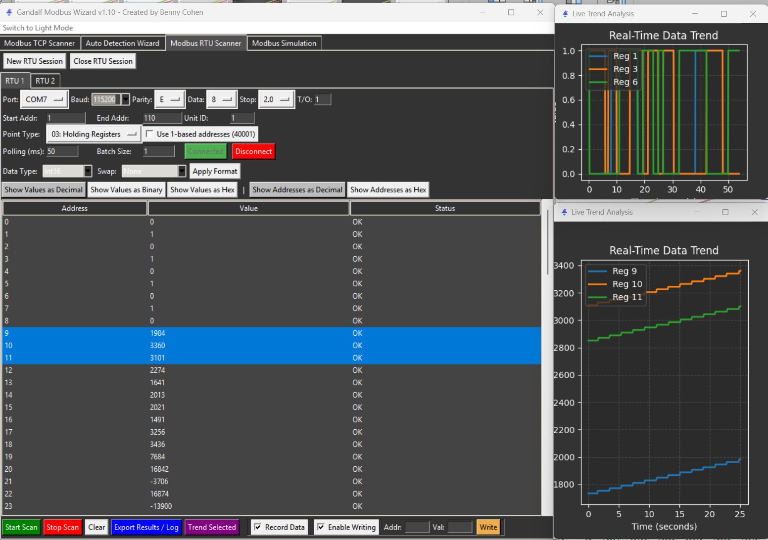Click the T/O timeout input field
The height and width of the screenshot is (540, 768).
click(x=323, y=99)
